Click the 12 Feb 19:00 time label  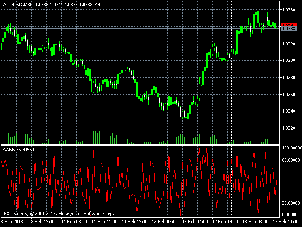click(x=225, y=221)
